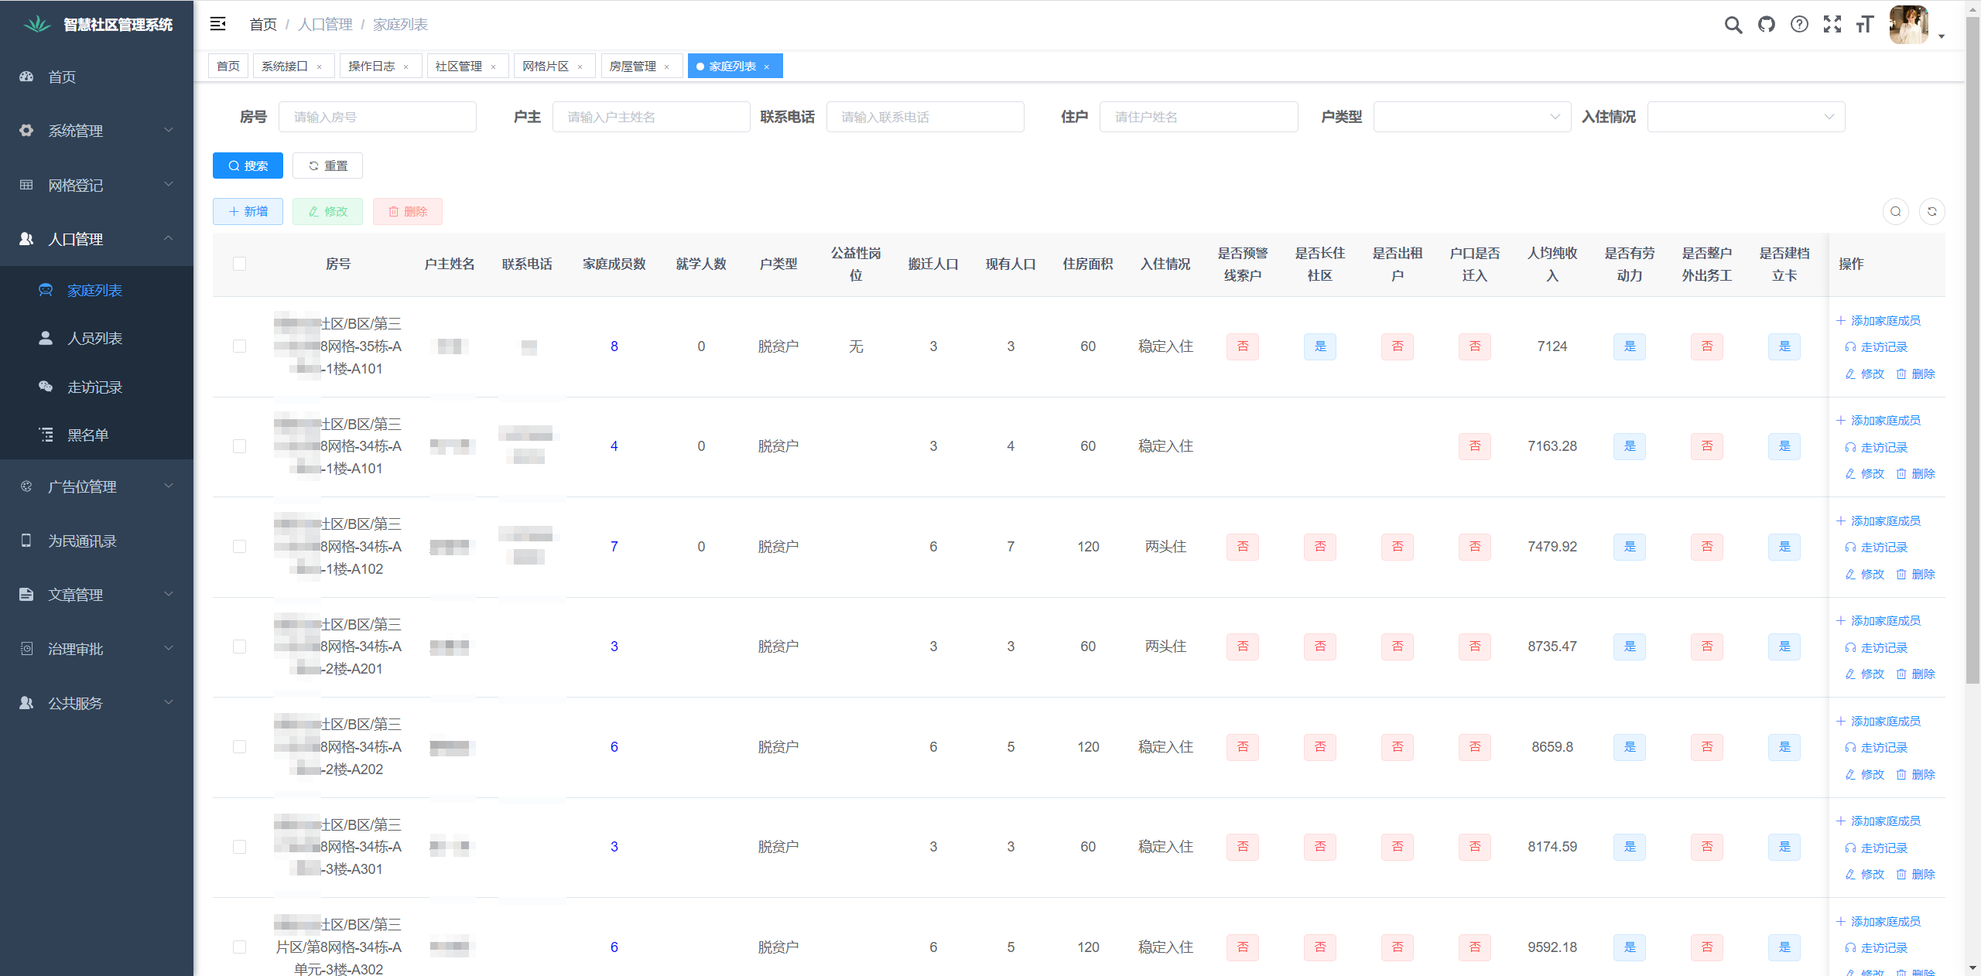The width and height of the screenshot is (1981, 976).
Task: Open 黑名单 in sidebar submenu
Action: click(x=97, y=435)
